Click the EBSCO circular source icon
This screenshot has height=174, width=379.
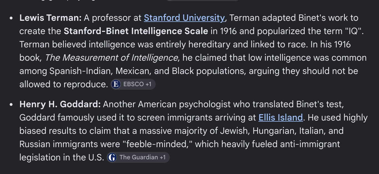coord(116,84)
